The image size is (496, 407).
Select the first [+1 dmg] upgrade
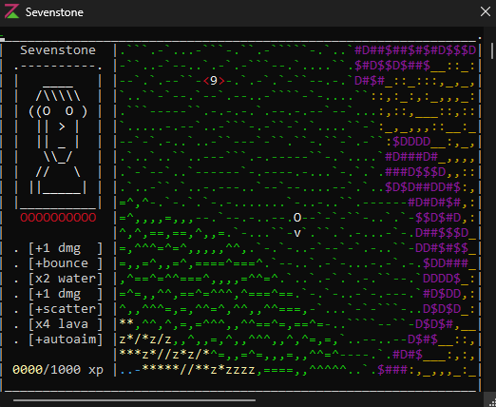click(x=66, y=248)
